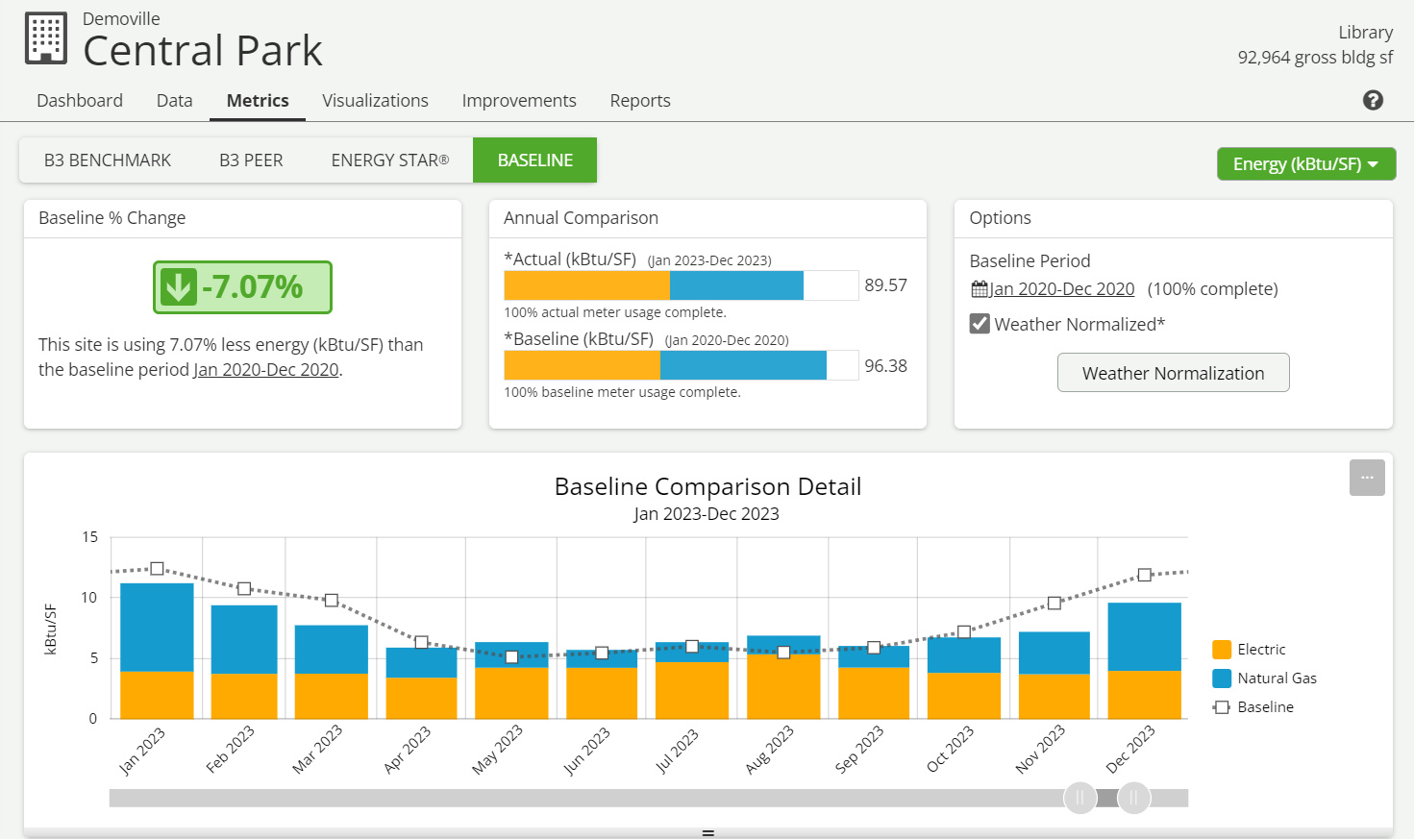Image resolution: width=1414 pixels, height=839 pixels.
Task: Click the Baseline marker for Dec 2023
Action: (x=1144, y=575)
